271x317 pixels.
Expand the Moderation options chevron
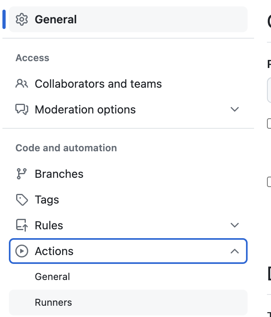[235, 109]
